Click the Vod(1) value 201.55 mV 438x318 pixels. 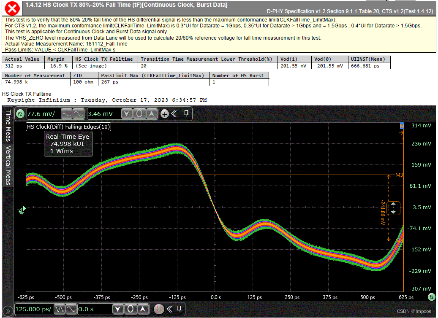pyautogui.click(x=294, y=66)
